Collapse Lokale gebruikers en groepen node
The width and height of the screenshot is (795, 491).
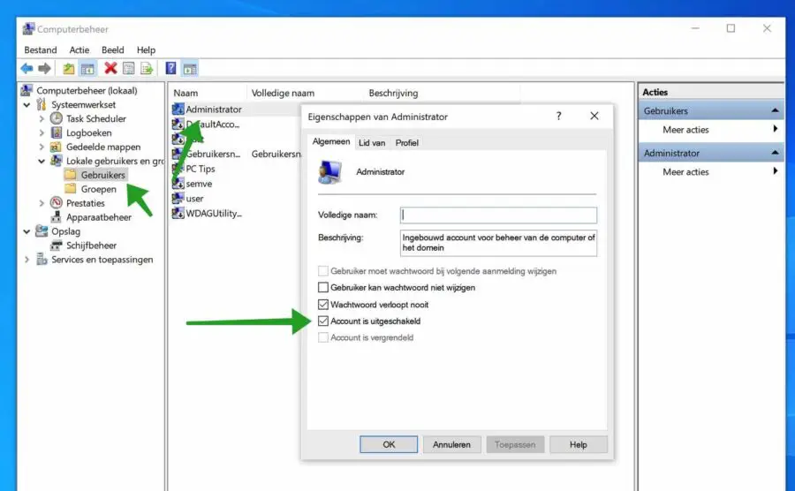(x=42, y=161)
